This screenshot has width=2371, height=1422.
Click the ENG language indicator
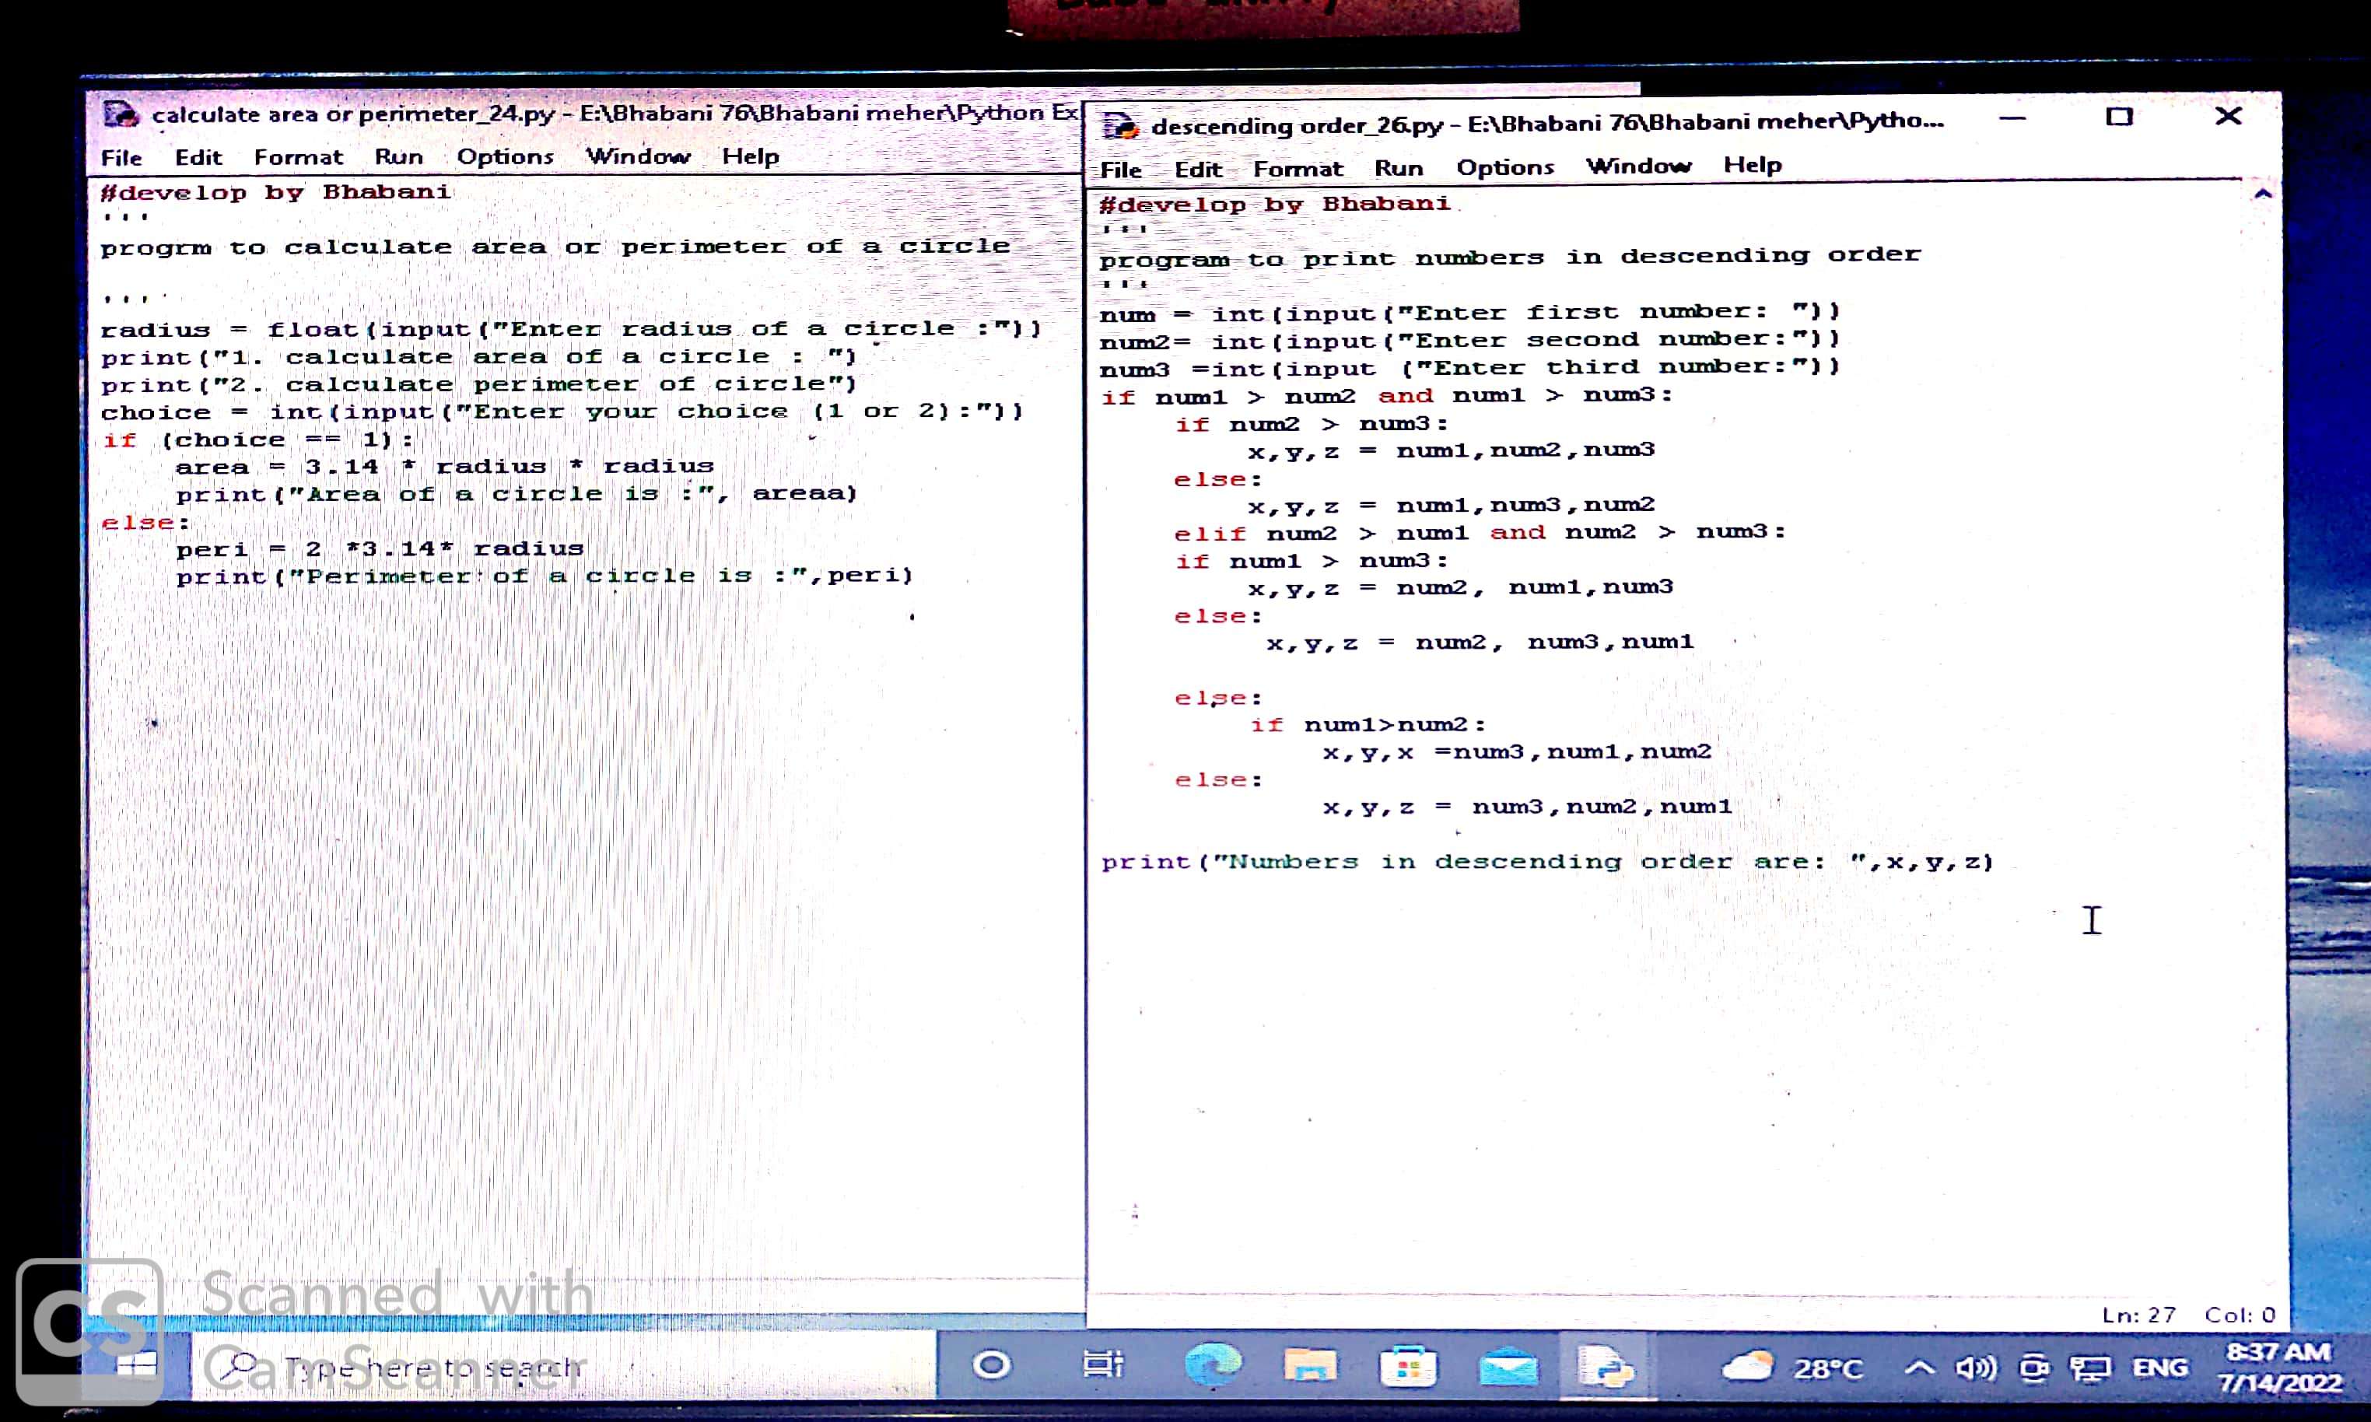pos(2159,1368)
